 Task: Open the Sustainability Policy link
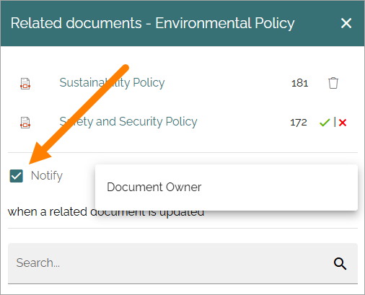112,83
